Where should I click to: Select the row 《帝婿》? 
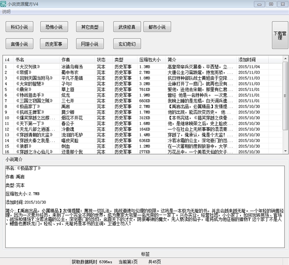point(143,72)
